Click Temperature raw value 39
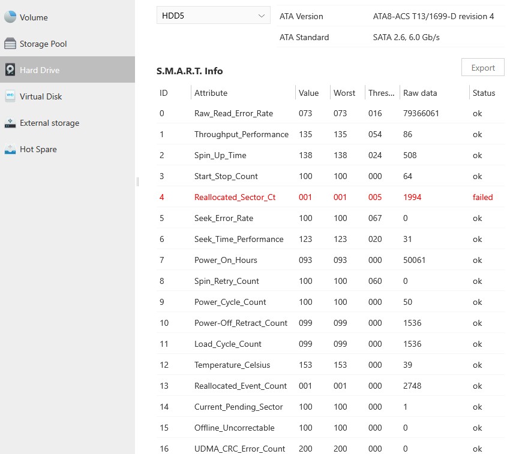This screenshot has height=454, width=507. coord(407,365)
